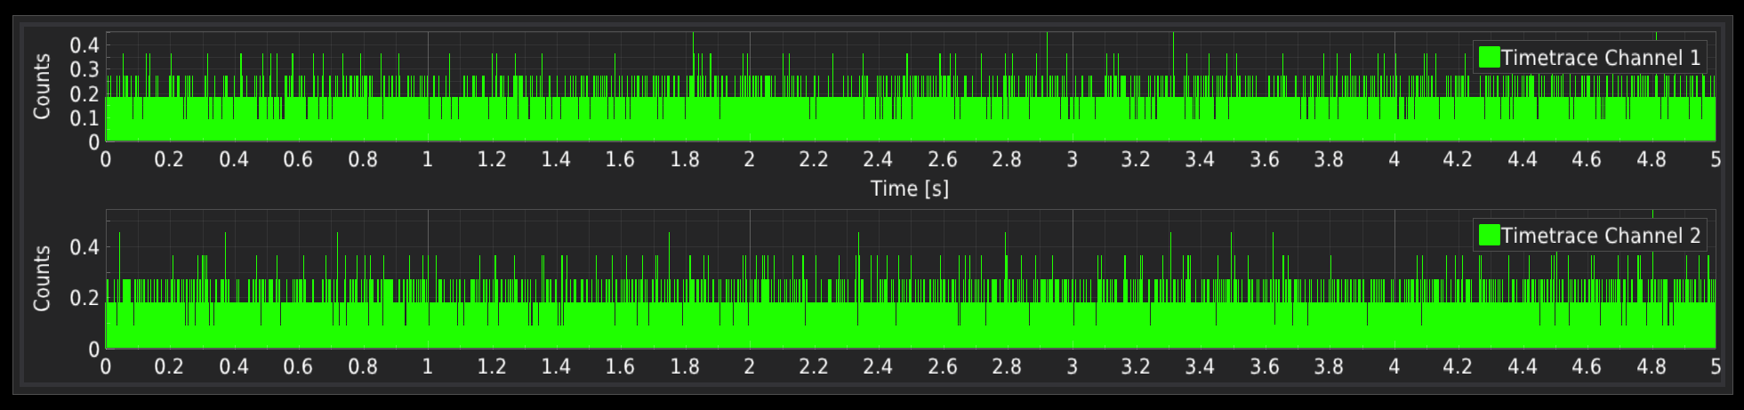
Task: Click the 2.4 tick on Channel 1 time axis
Action: (878, 160)
